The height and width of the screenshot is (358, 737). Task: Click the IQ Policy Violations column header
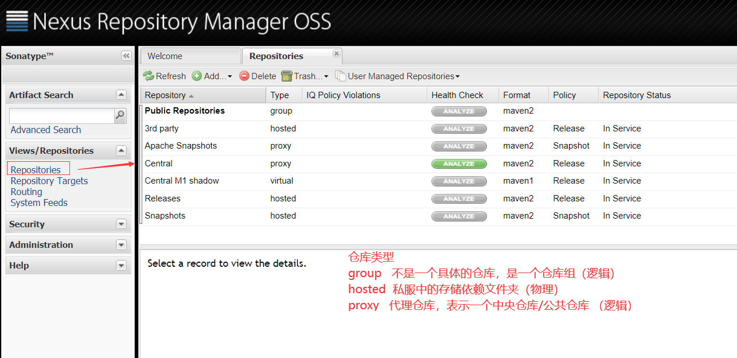click(364, 95)
